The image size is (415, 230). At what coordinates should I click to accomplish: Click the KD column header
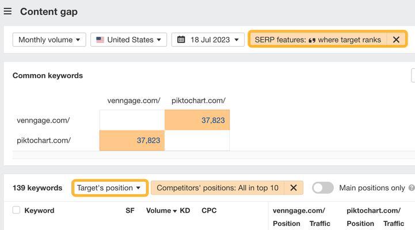pos(185,210)
